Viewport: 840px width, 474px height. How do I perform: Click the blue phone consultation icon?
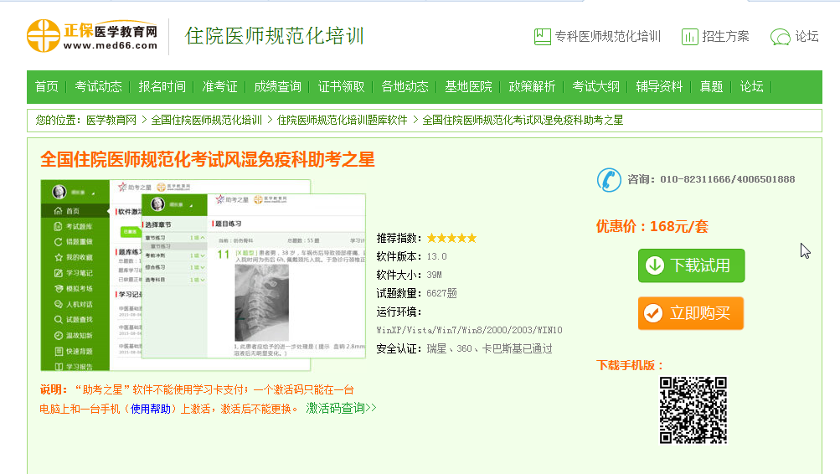[609, 179]
